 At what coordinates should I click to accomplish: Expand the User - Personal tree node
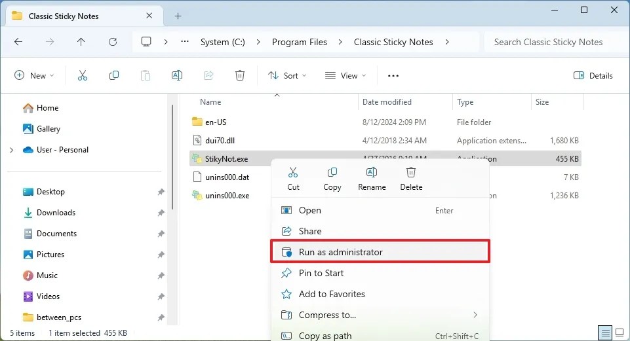point(12,150)
